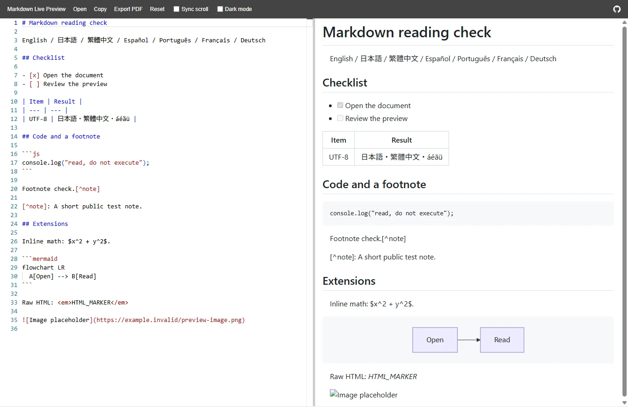Click the Open menu item

80,9
